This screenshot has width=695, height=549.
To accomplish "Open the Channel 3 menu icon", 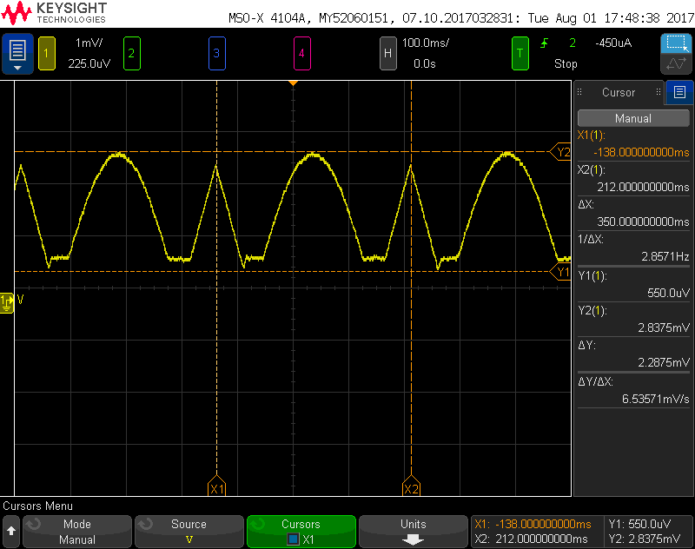I will [x=216, y=53].
